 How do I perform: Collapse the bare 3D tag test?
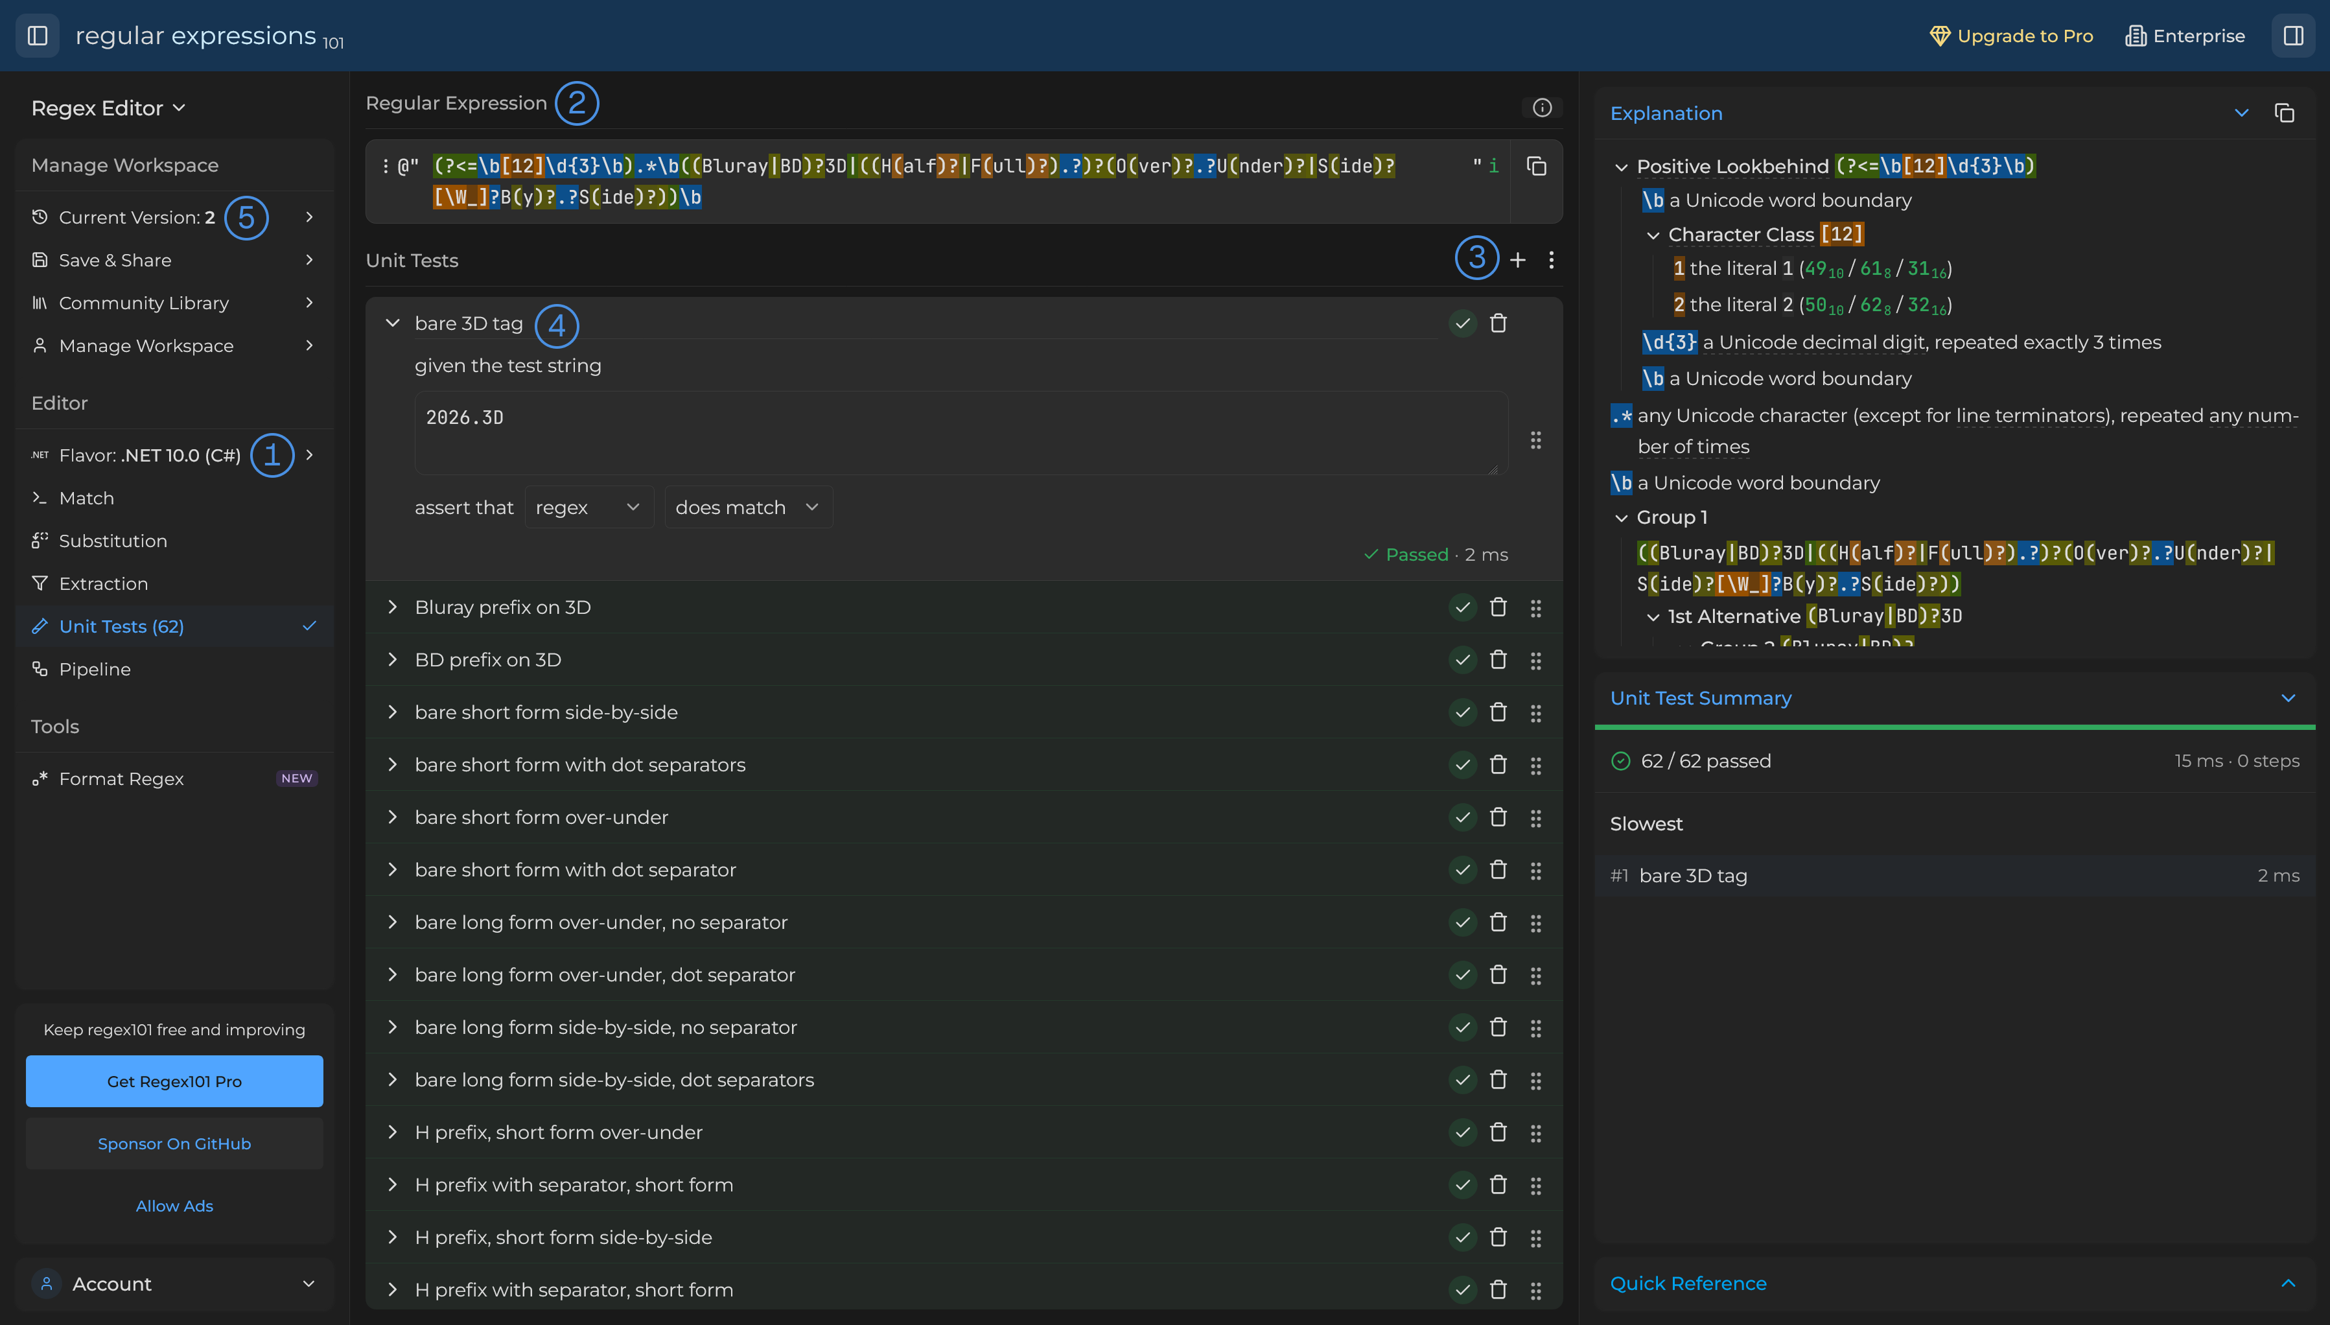(x=392, y=323)
